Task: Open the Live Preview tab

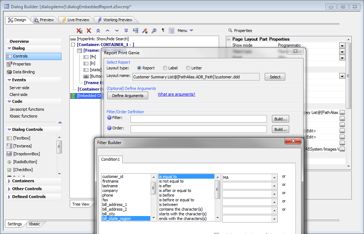Action: 76,20
